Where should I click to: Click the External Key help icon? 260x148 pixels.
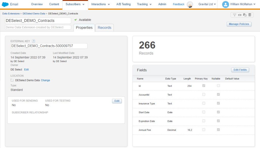click(34, 41)
